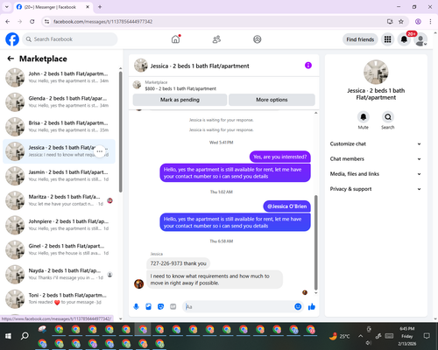
Task: Open the tab search chevron in Chrome
Action: tap(7, 7)
